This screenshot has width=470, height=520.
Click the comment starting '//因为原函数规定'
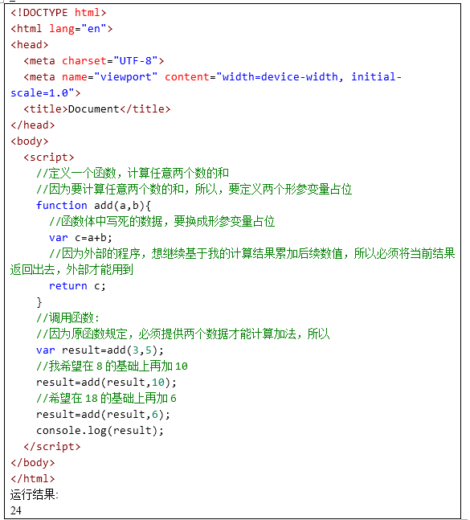[x=183, y=334]
